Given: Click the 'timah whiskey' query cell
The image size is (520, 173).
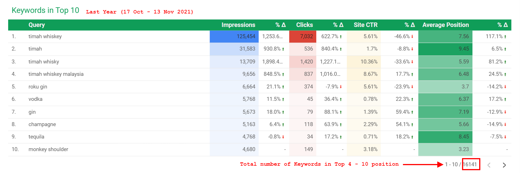Looking at the screenshot, I should [x=45, y=37].
